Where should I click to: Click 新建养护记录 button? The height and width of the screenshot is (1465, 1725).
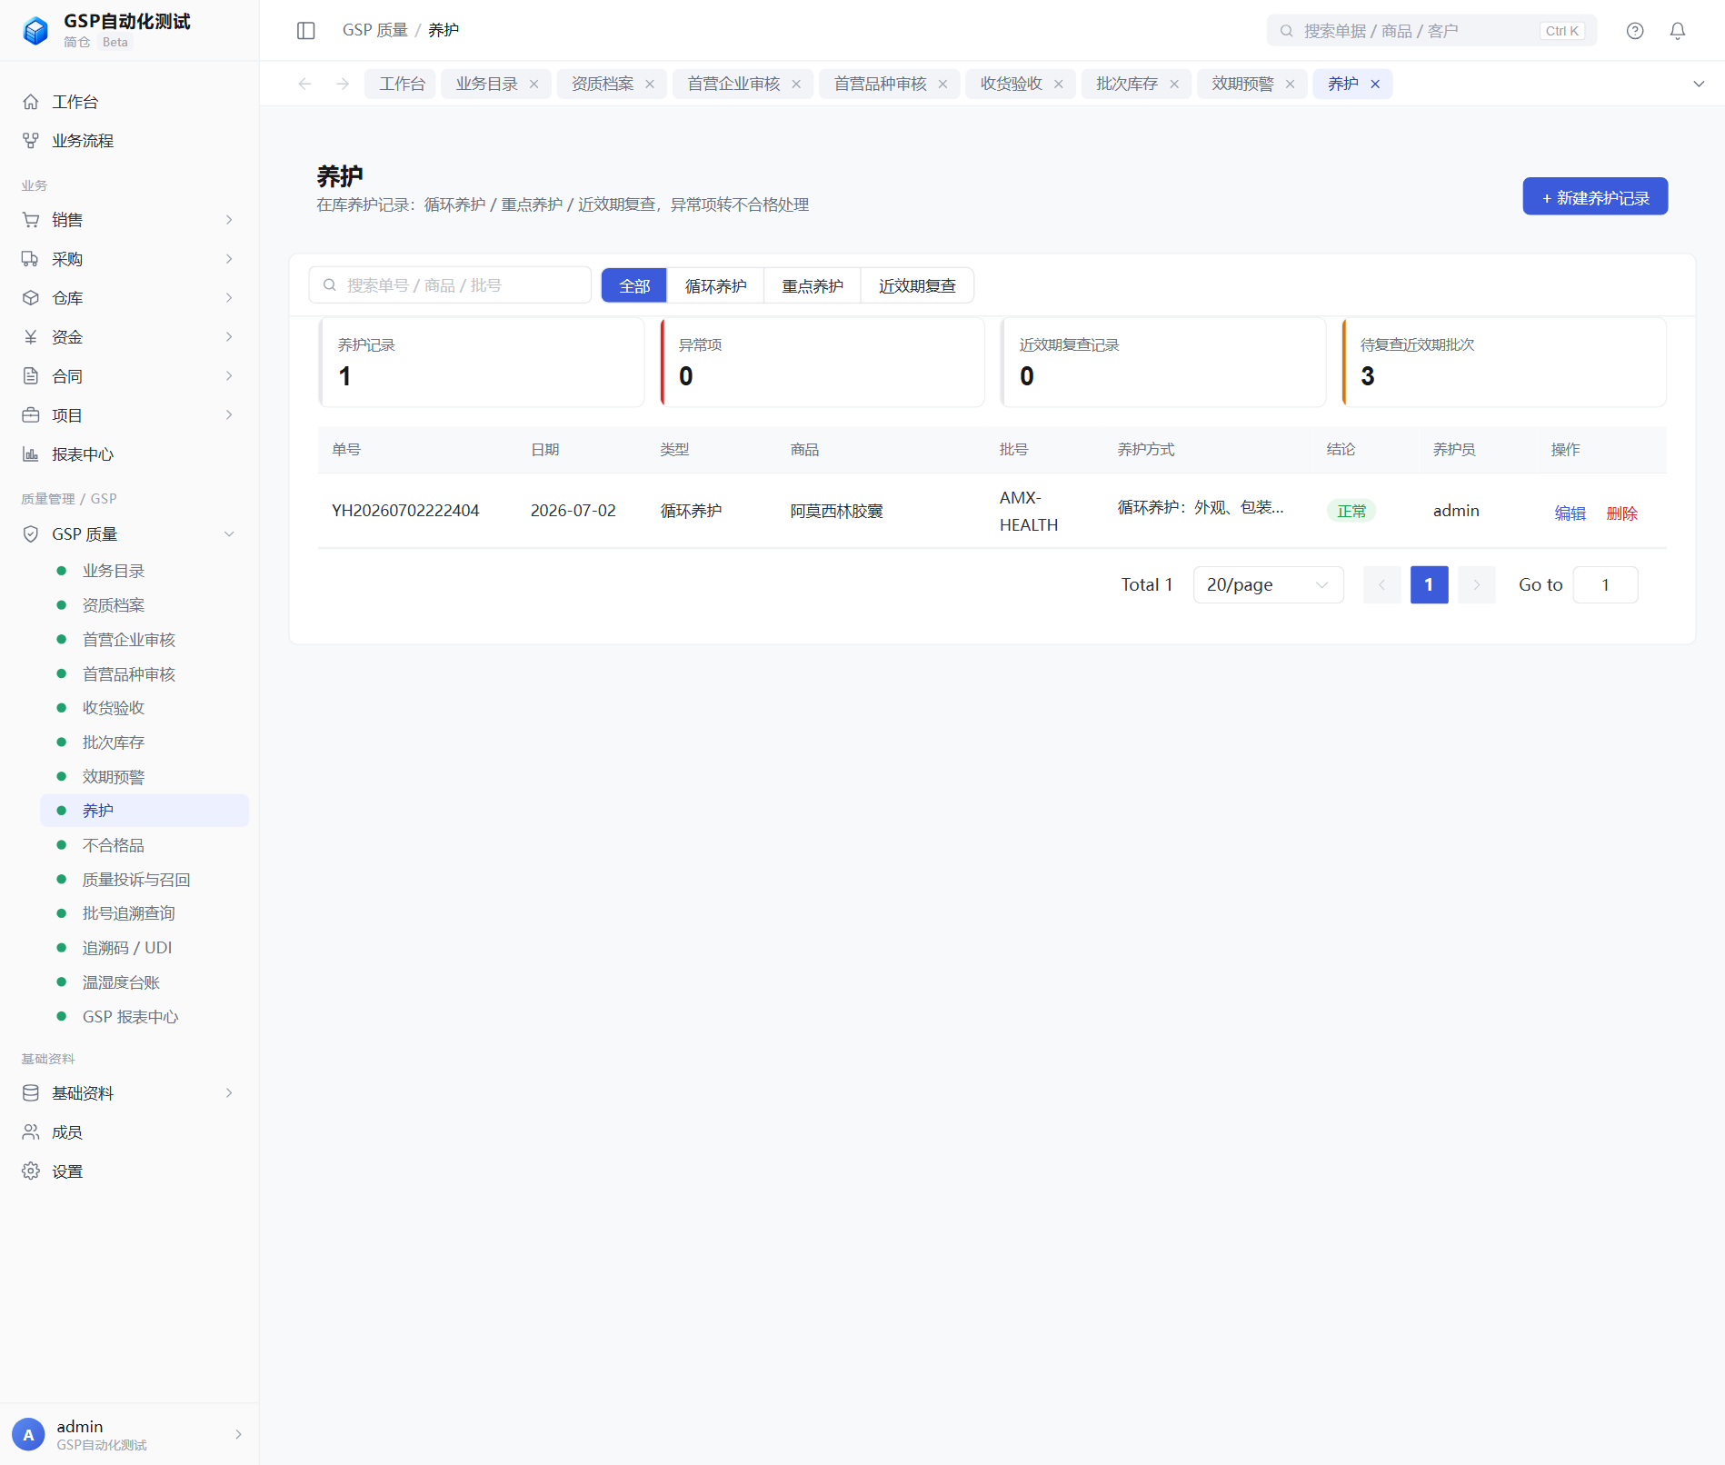[1595, 196]
